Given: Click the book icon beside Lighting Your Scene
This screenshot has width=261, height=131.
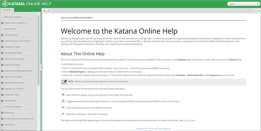Looking at the screenshot, I should pyautogui.click(x=2, y=77).
